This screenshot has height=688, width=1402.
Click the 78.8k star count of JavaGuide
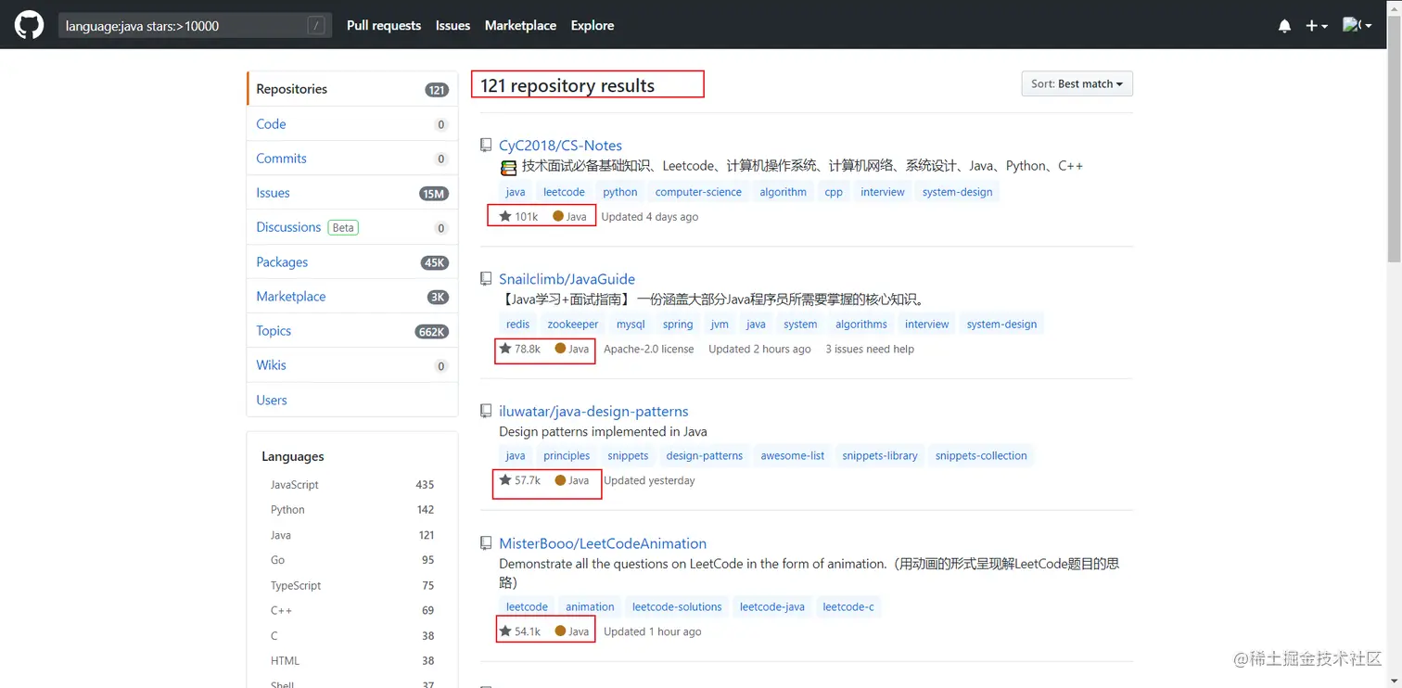pyautogui.click(x=520, y=350)
